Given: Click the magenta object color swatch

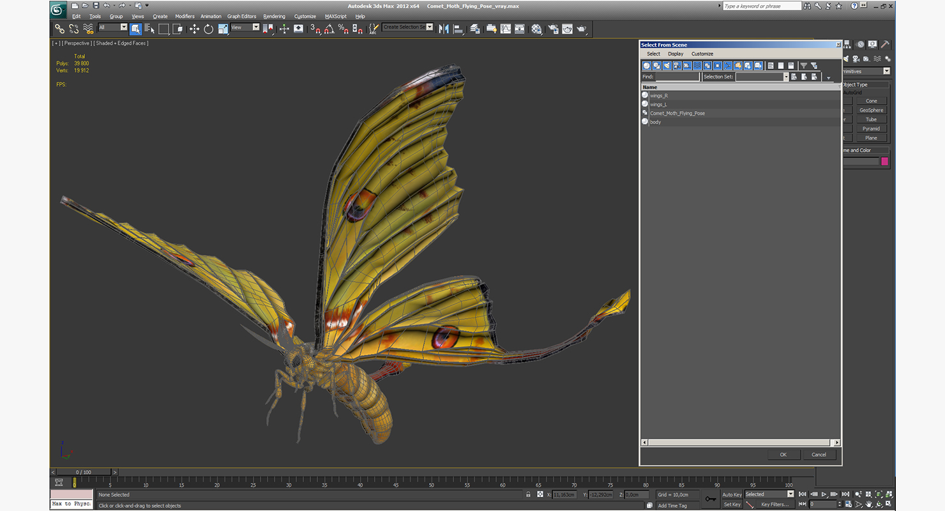Looking at the screenshot, I should coord(885,162).
